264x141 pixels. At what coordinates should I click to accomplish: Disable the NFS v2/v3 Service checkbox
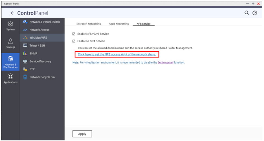click(x=74, y=34)
